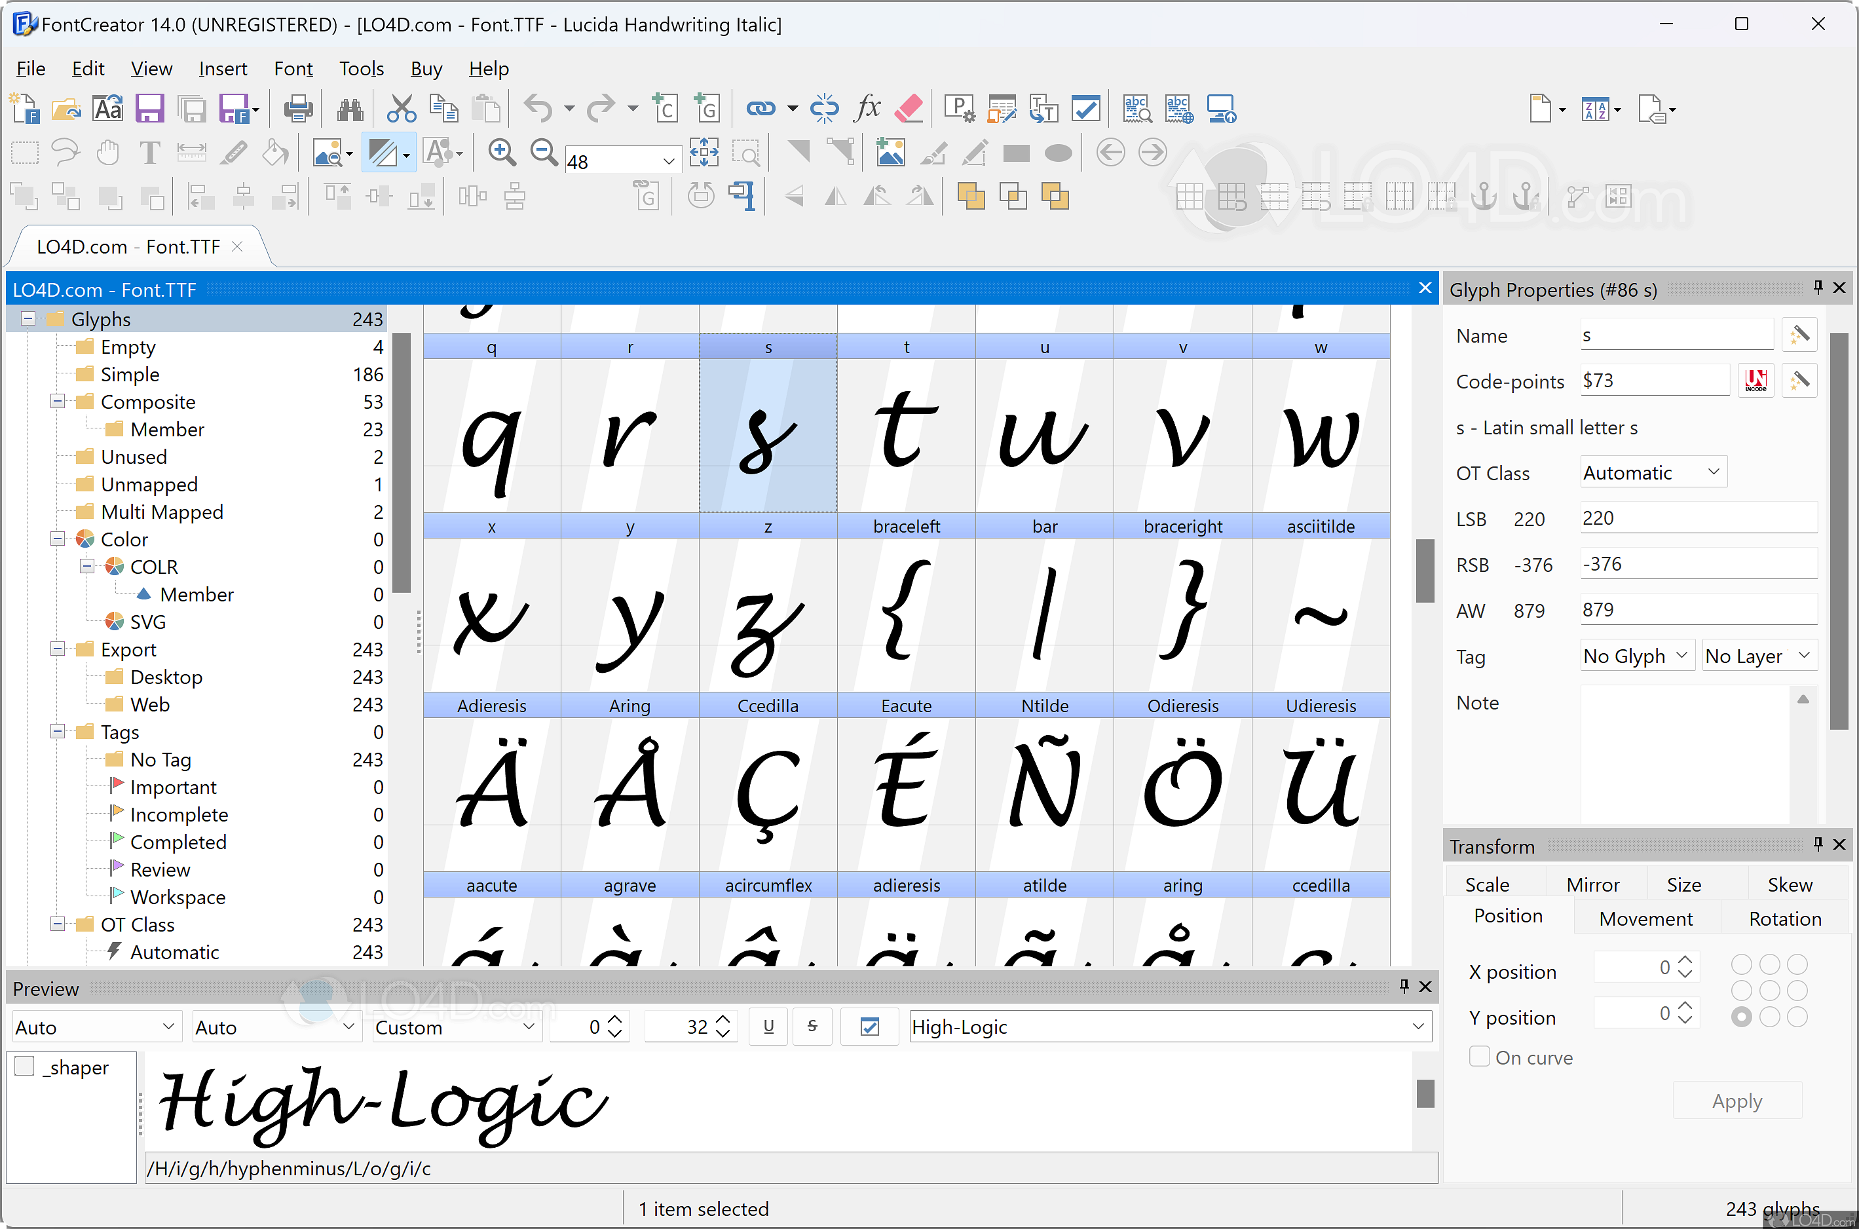Select the braceleft glyph cell

(x=906, y=611)
